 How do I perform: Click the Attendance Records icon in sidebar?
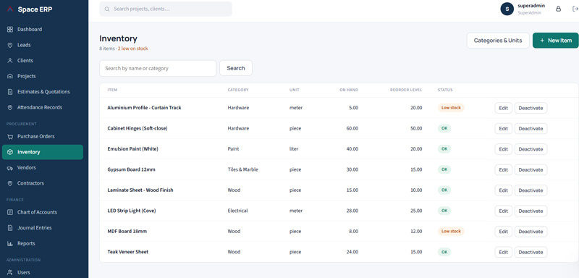pos(10,107)
